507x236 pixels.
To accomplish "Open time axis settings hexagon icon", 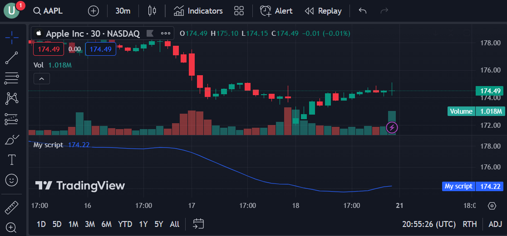I will click(x=492, y=206).
